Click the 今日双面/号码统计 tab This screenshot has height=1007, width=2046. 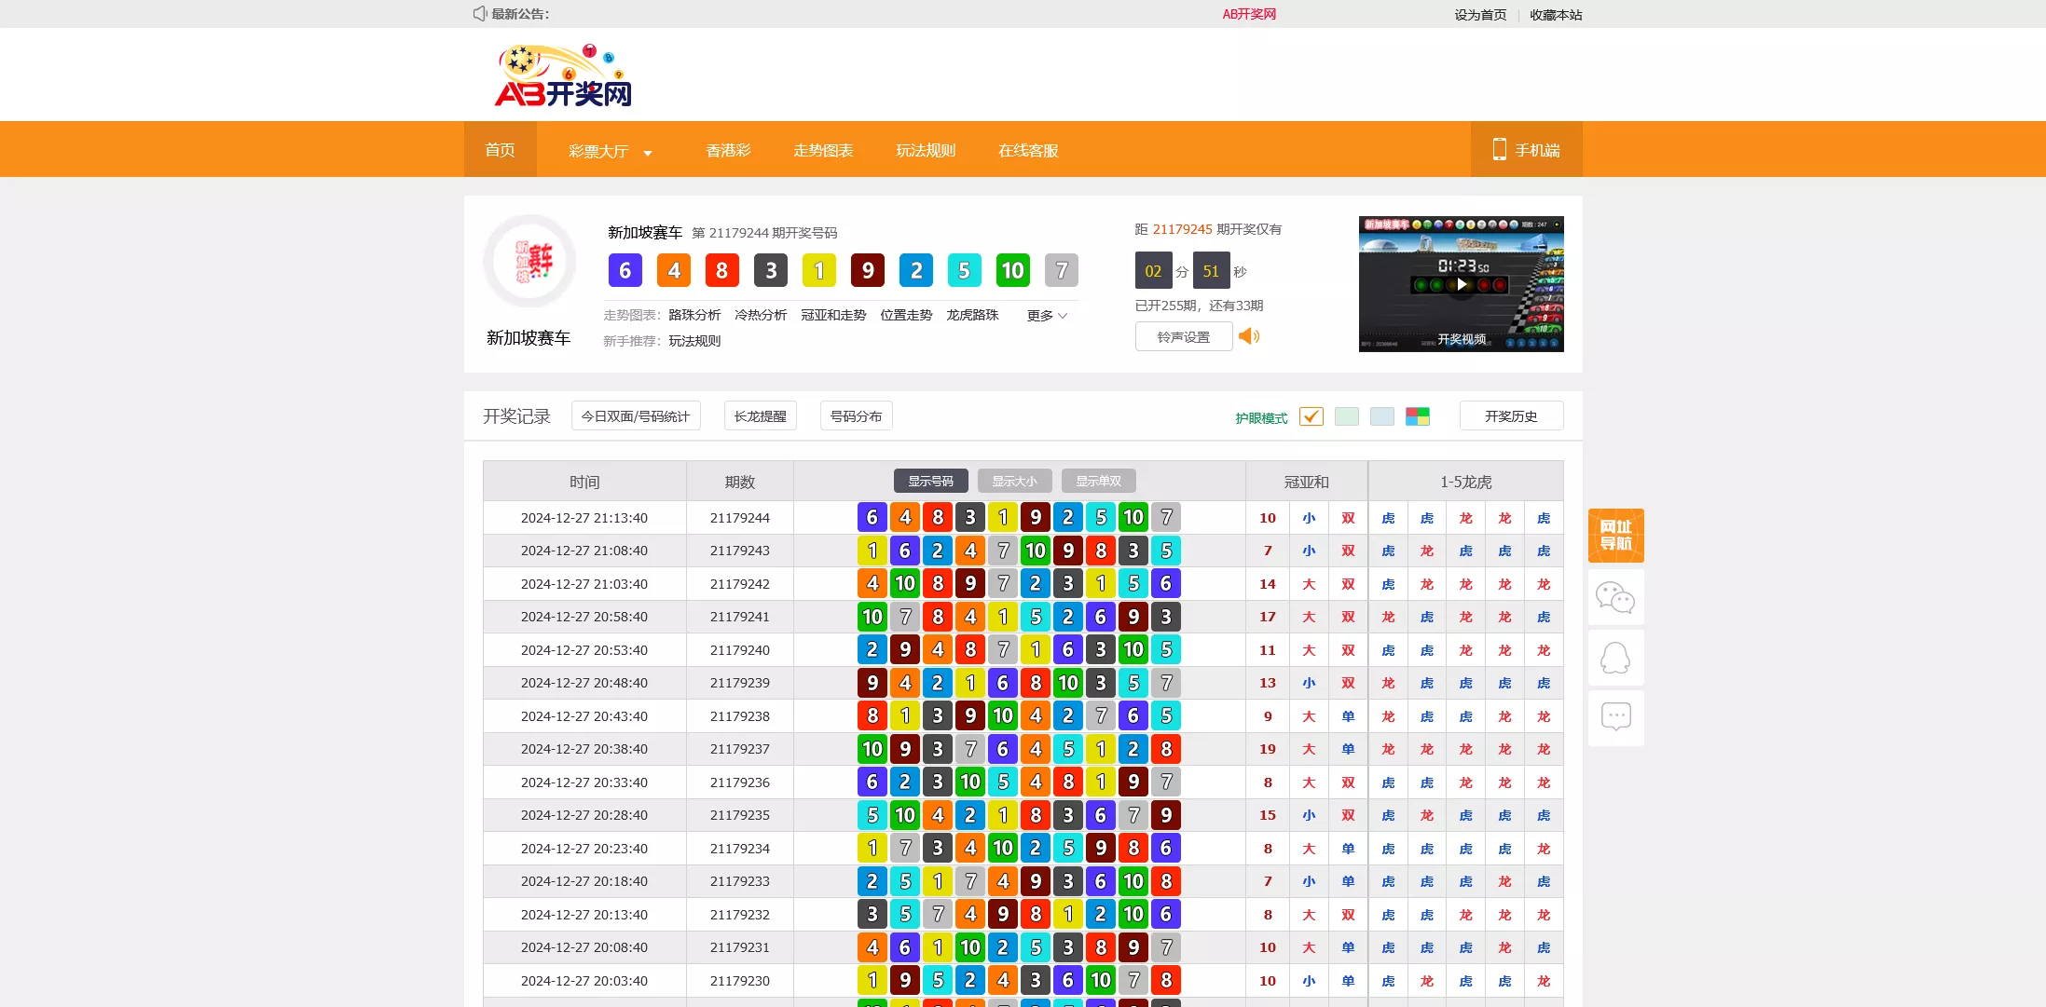tap(636, 415)
